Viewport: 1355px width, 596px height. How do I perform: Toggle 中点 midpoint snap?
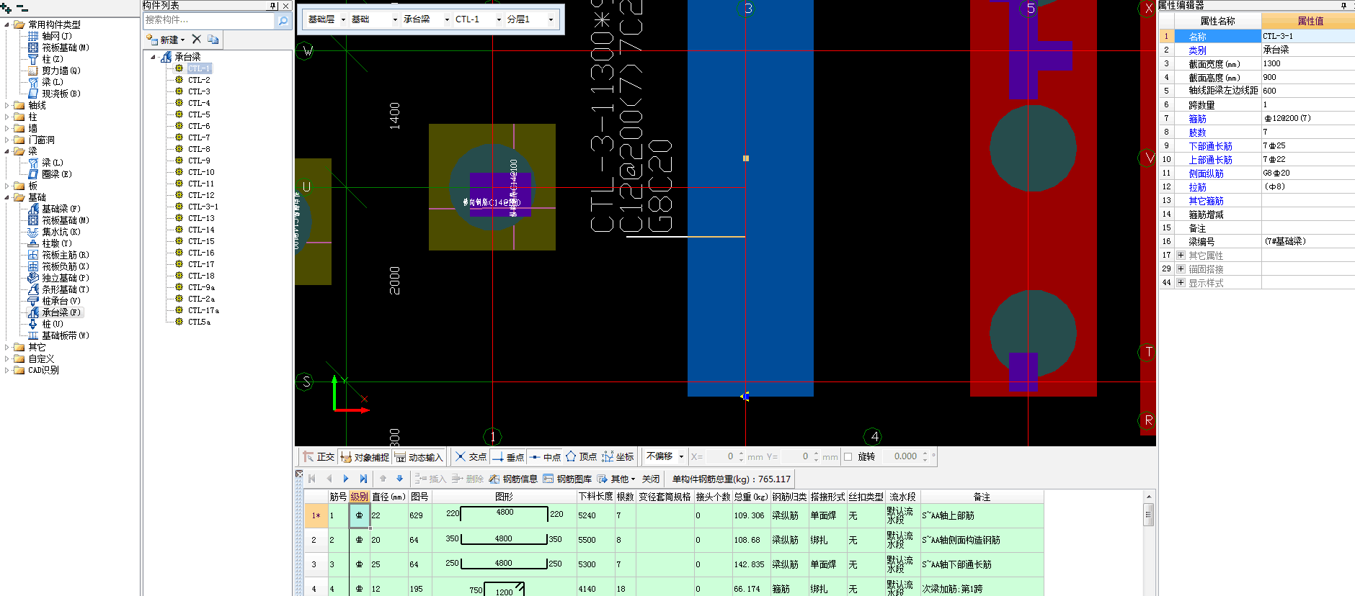tap(545, 457)
